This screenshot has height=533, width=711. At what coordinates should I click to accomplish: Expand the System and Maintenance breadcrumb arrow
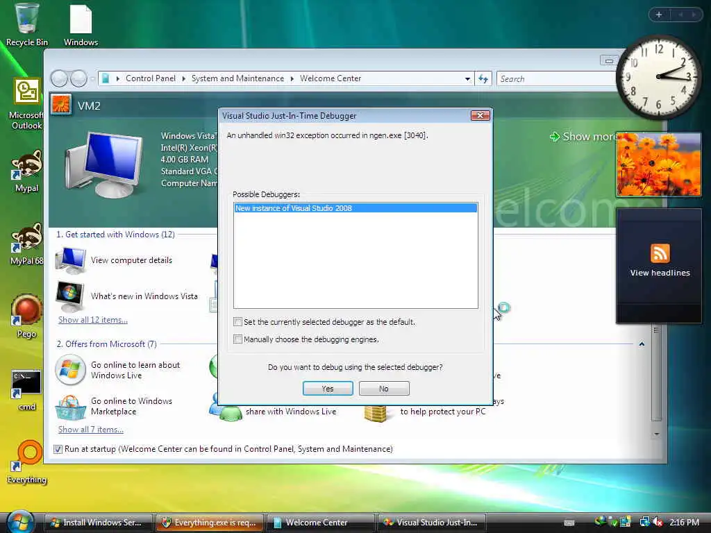click(292, 79)
